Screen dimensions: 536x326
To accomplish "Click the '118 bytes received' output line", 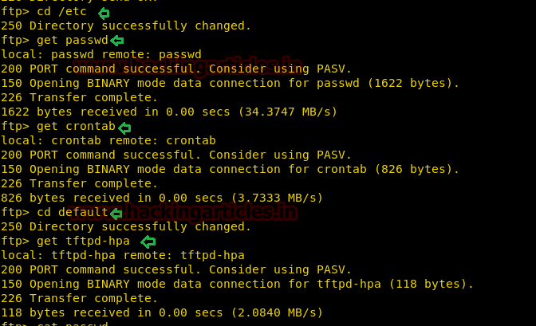I will click(162, 313).
